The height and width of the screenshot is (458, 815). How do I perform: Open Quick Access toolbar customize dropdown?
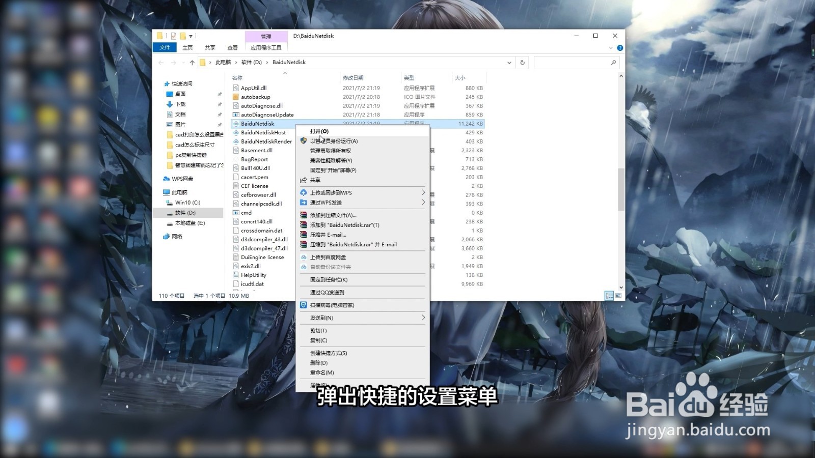(x=191, y=36)
